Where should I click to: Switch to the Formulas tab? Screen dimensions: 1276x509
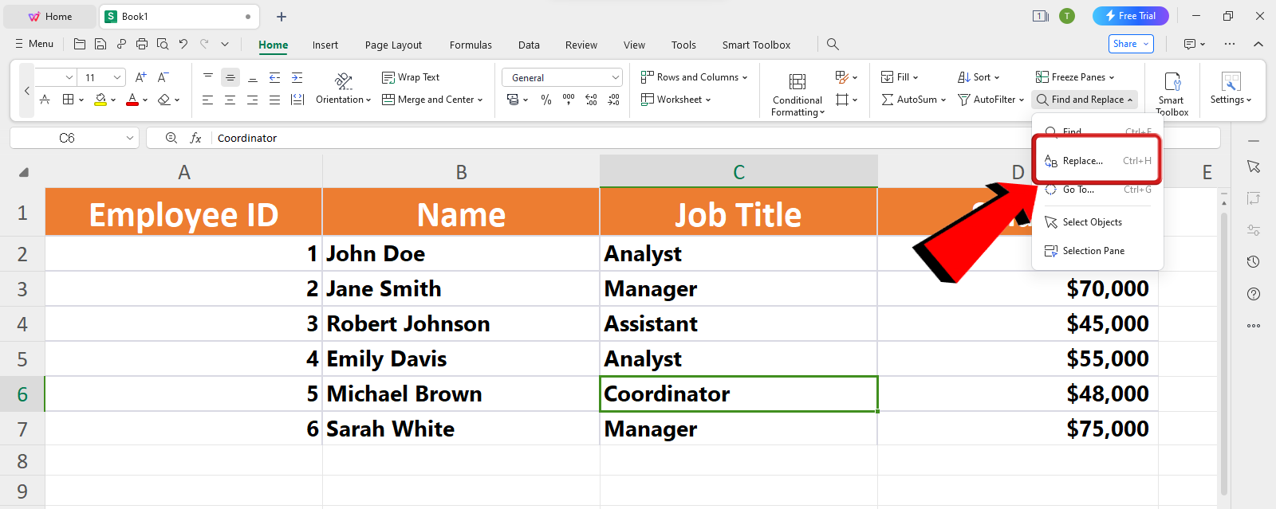click(x=471, y=45)
